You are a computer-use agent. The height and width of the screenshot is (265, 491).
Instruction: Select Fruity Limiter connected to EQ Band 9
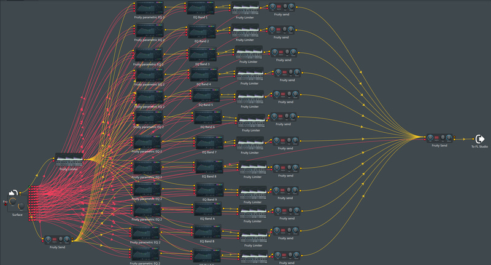[253, 193]
